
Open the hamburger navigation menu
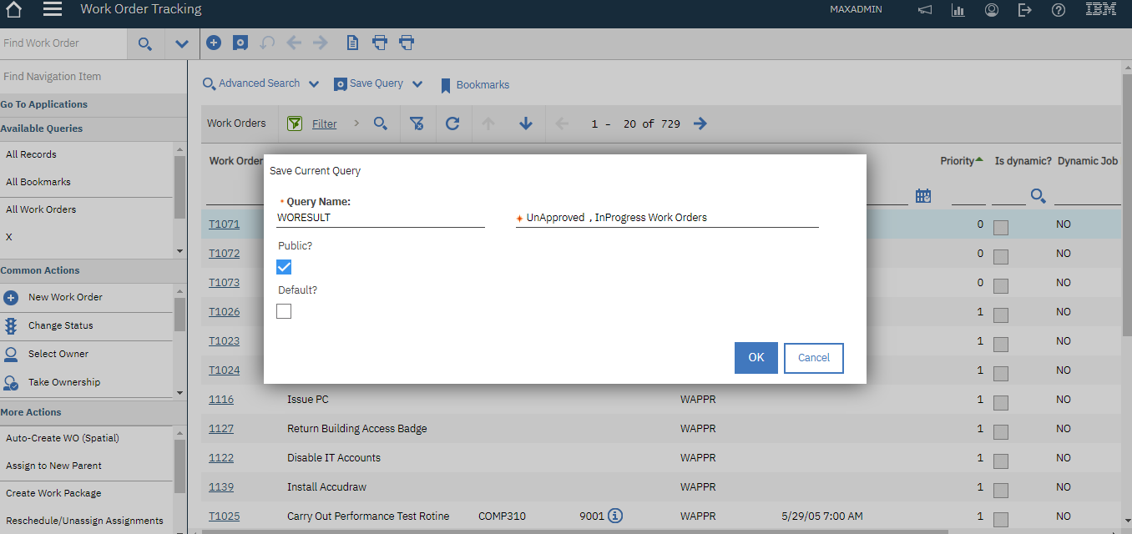52,10
